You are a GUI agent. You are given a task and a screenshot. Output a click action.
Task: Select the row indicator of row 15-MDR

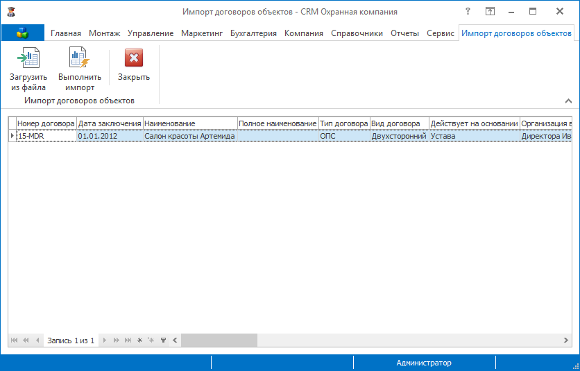12,136
